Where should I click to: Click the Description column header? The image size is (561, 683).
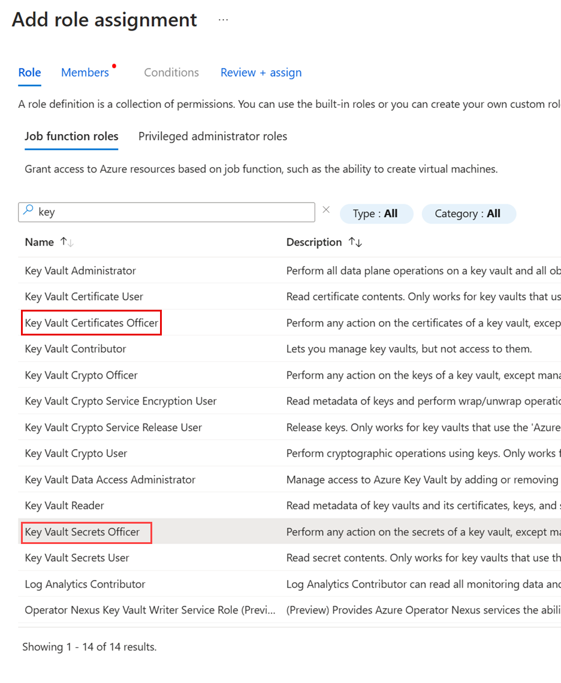point(314,242)
